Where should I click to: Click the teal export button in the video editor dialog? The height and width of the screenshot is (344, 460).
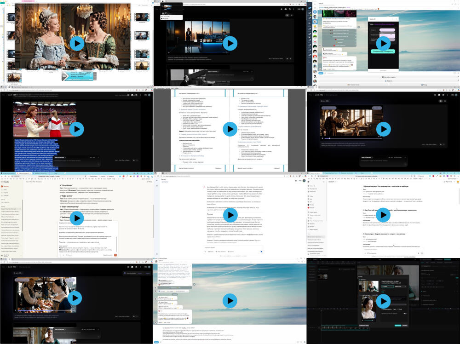click(x=398, y=326)
